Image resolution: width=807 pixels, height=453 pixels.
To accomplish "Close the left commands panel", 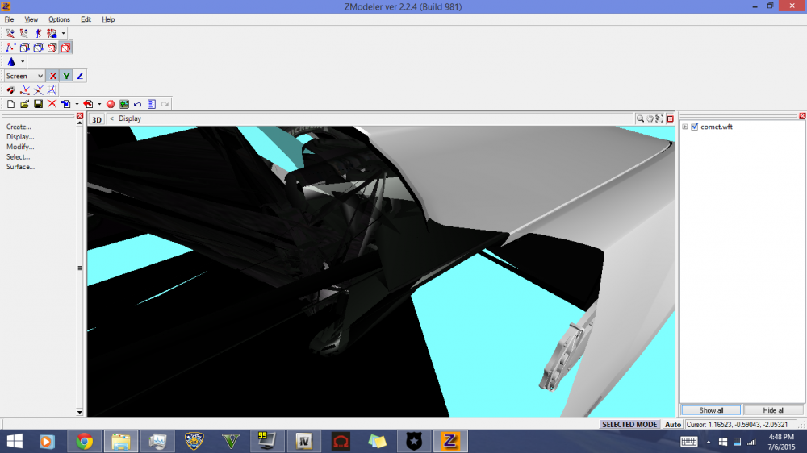I will (80, 116).
